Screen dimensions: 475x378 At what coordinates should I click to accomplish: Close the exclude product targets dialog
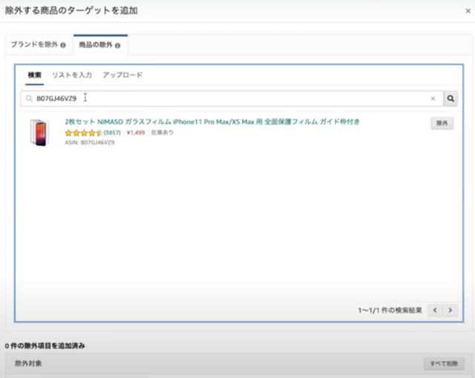click(x=467, y=11)
